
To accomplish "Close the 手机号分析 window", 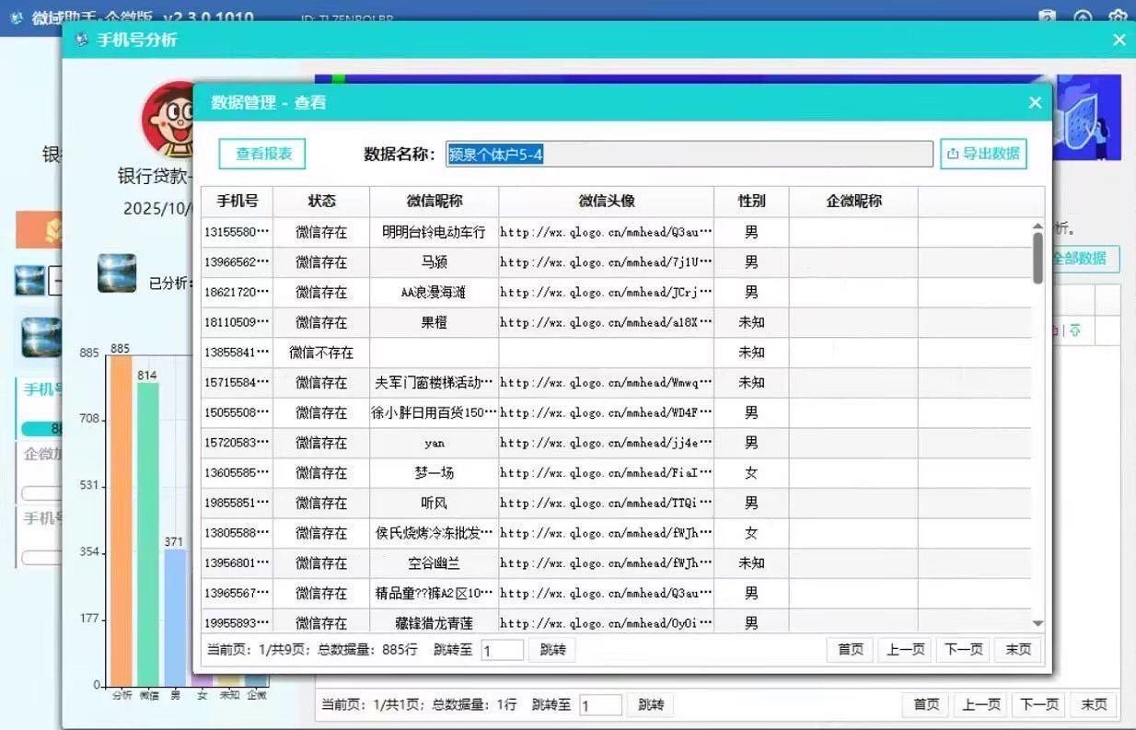I will 1119,40.
